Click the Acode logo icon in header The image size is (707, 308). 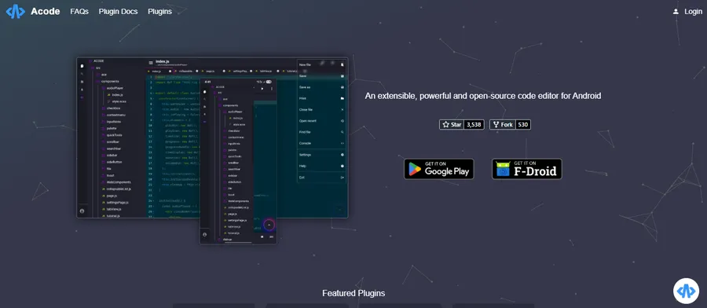tap(16, 11)
